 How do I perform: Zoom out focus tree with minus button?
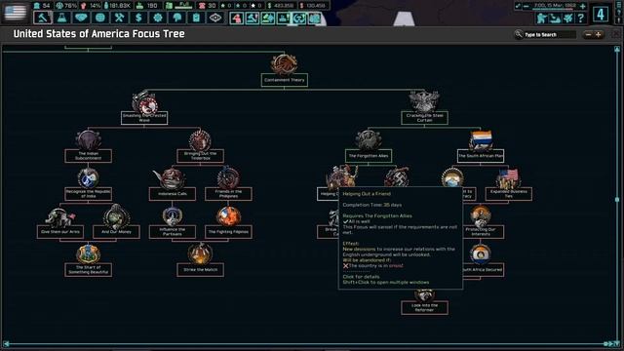coord(588,35)
